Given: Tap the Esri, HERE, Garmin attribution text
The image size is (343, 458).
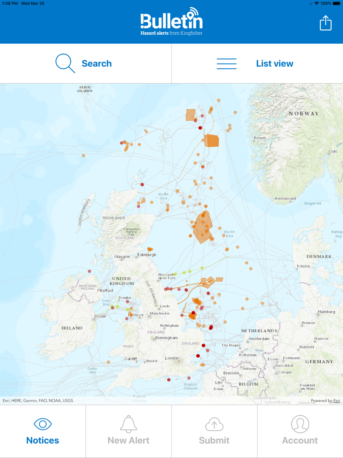Looking at the screenshot, I should [38, 401].
